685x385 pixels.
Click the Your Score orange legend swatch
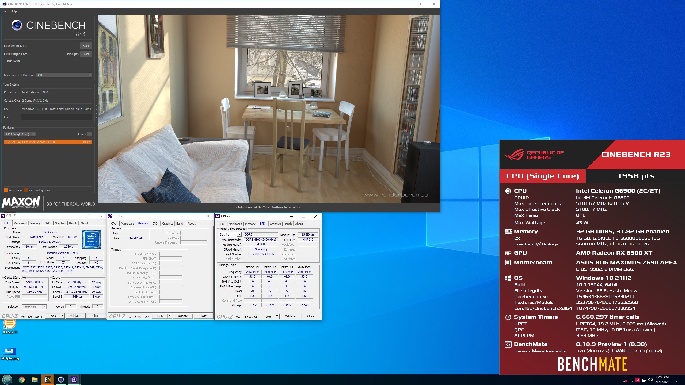6,190
